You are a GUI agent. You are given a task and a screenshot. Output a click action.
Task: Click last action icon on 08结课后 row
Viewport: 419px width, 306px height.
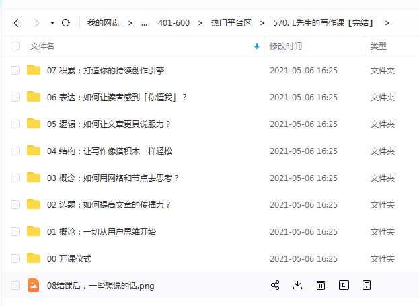pyautogui.click(x=367, y=285)
